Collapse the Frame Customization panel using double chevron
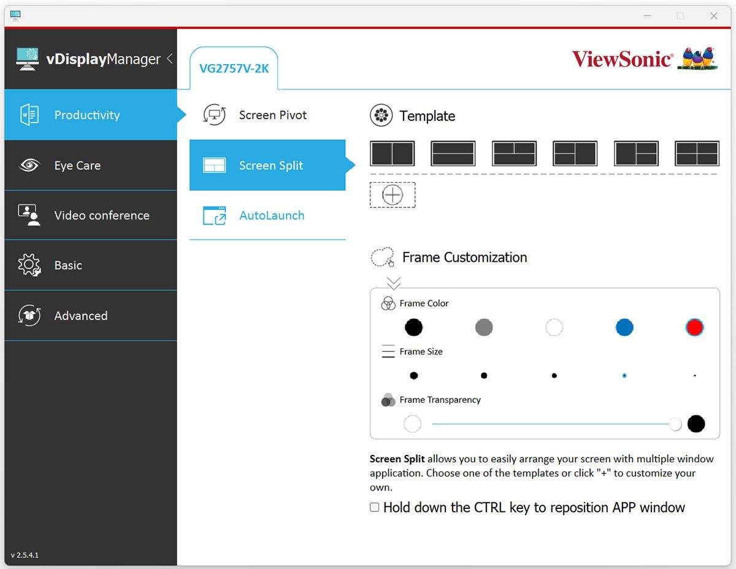Viewport: 736px width, 569px height. (394, 283)
